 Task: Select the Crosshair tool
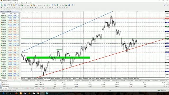click(x=4, y=8)
